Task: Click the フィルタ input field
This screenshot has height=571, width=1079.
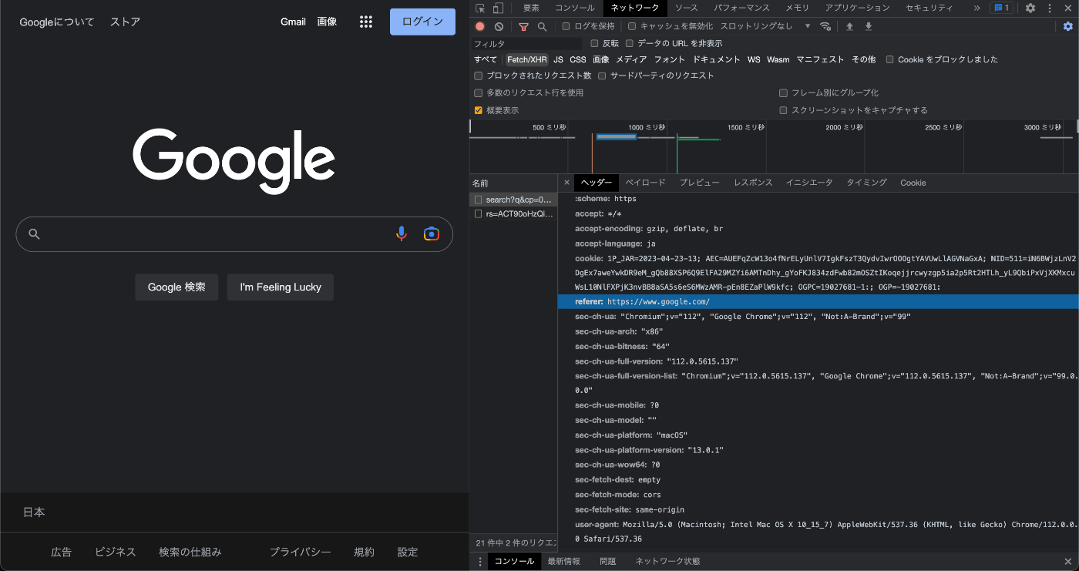Action: tap(527, 44)
